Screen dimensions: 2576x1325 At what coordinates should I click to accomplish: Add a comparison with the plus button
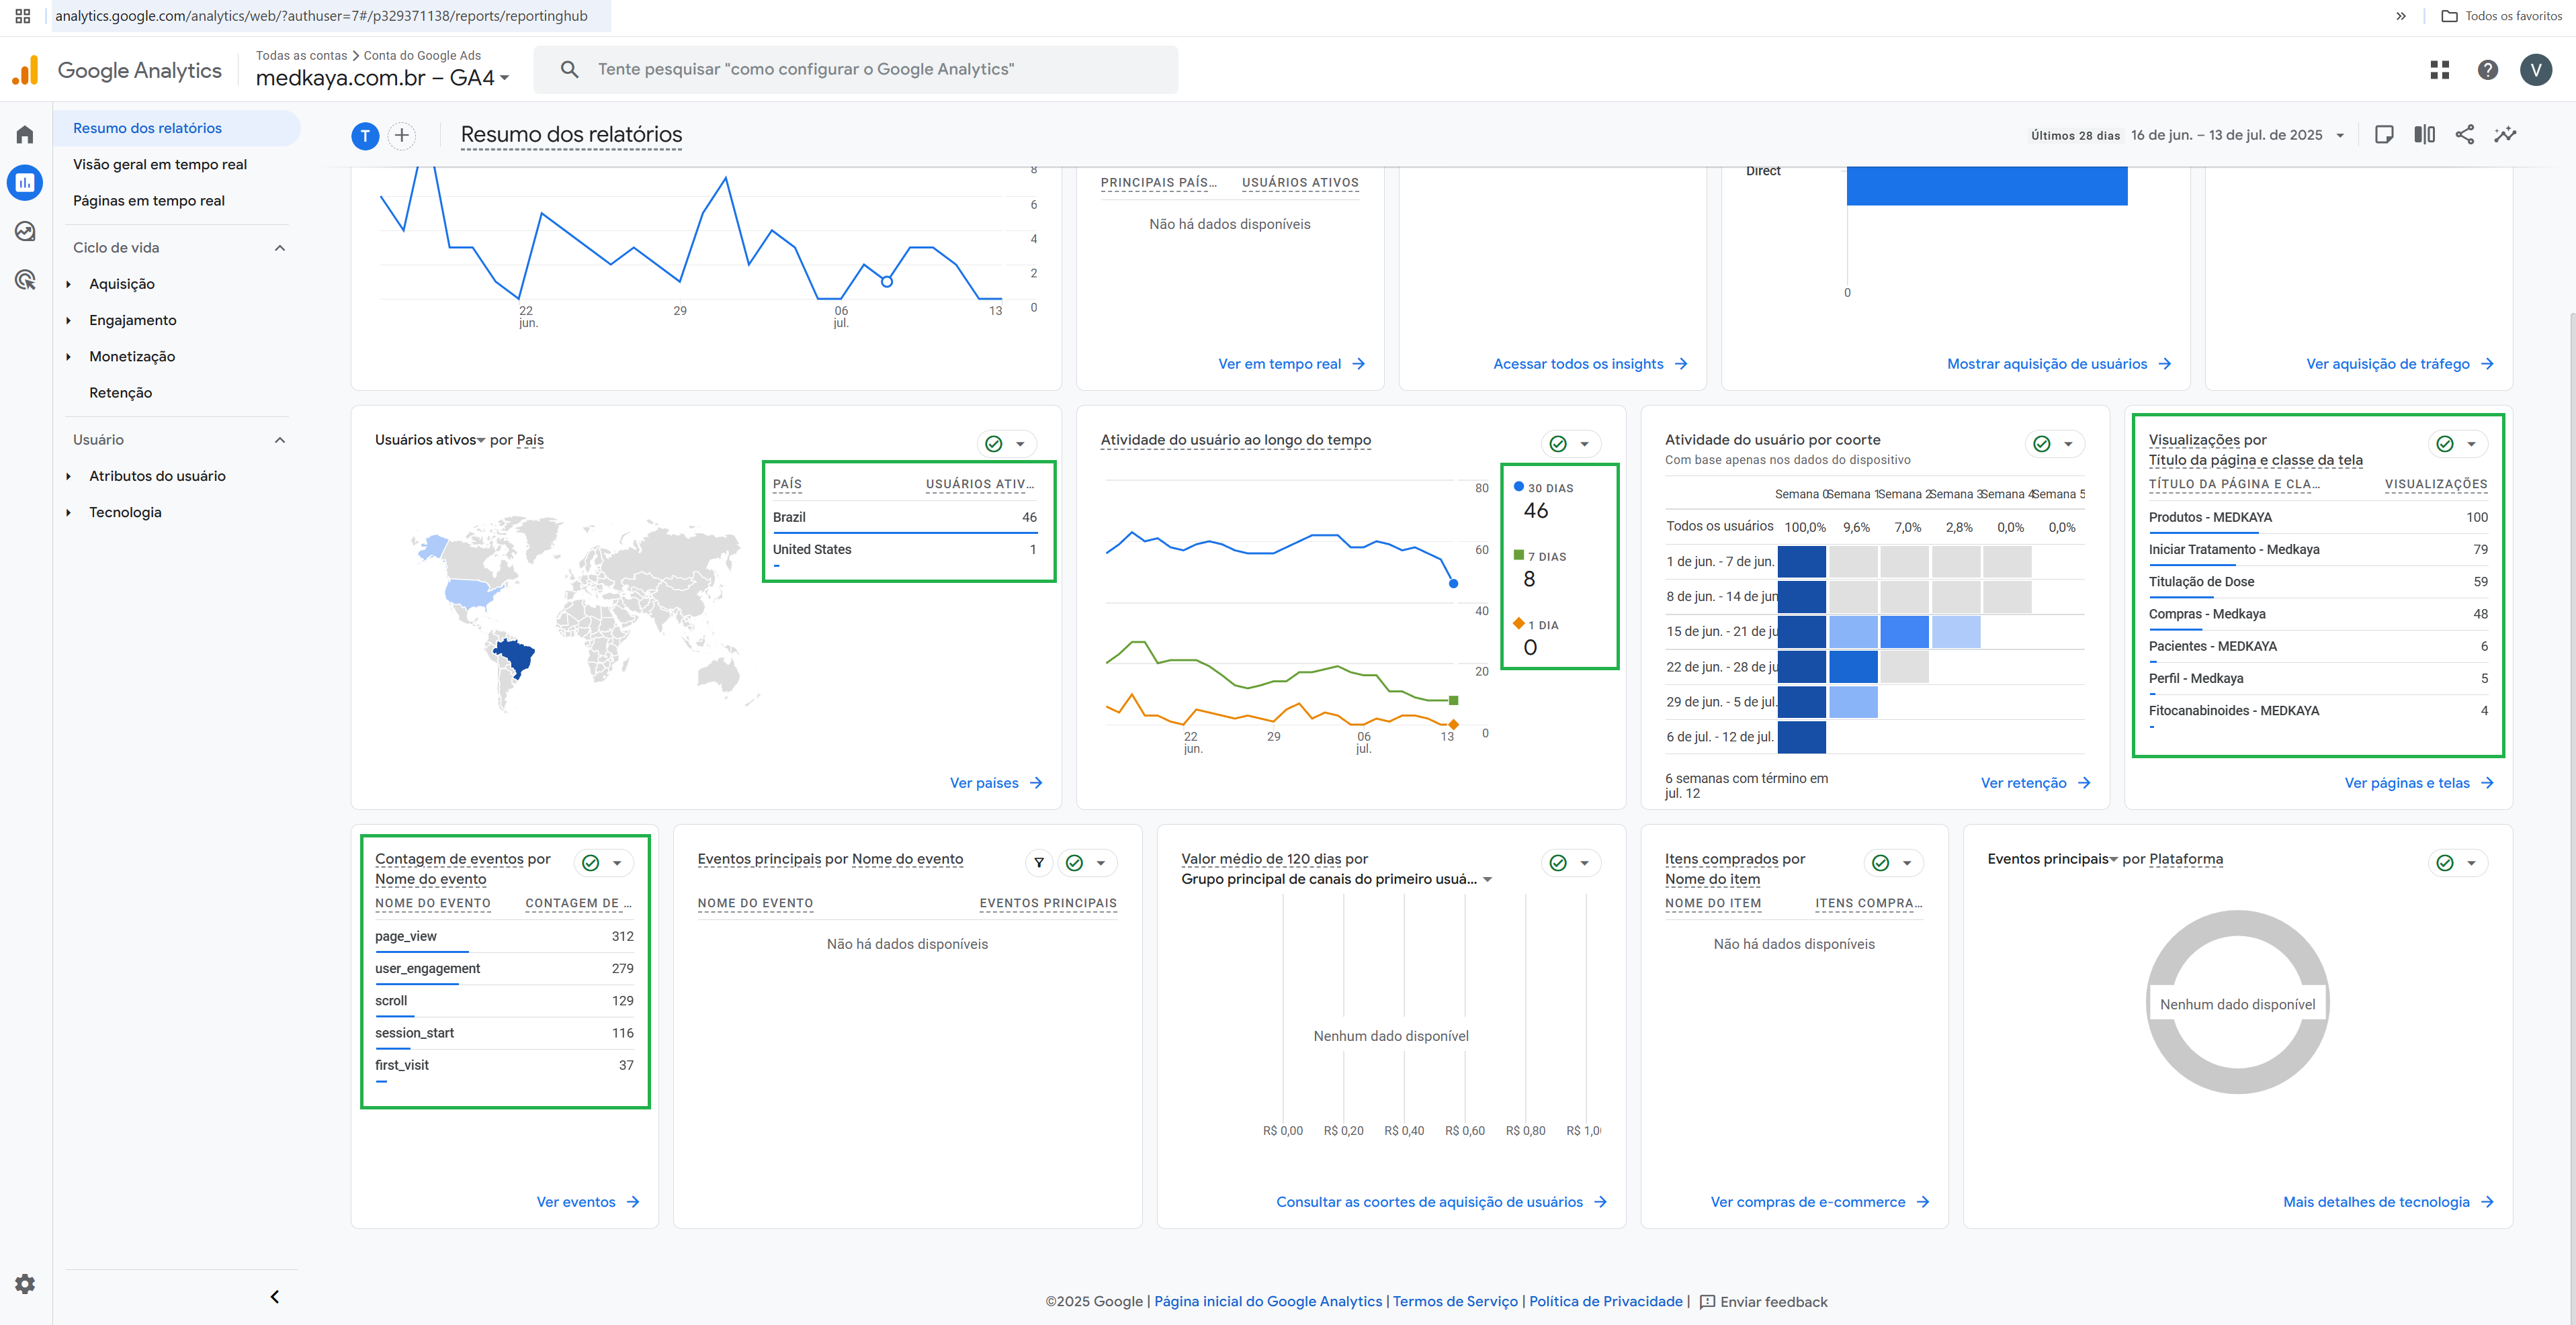402,136
